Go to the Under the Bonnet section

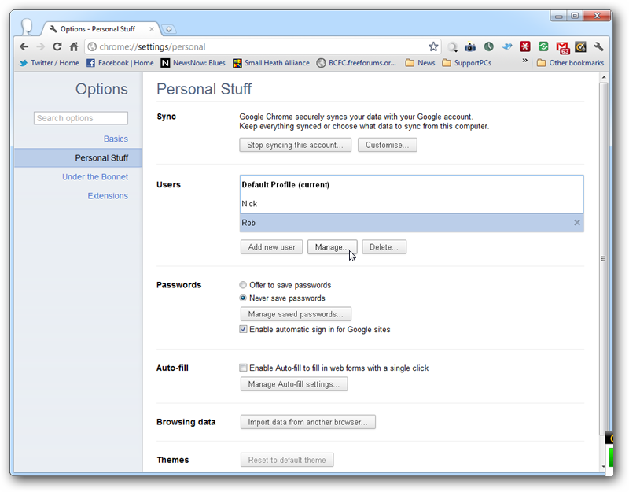95,176
